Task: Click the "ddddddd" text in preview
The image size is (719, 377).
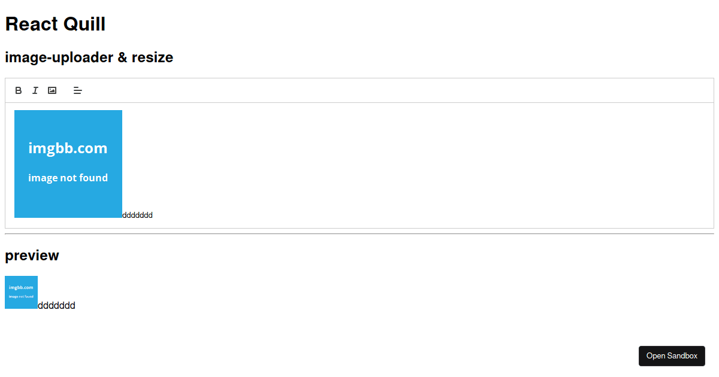Action: pos(56,305)
